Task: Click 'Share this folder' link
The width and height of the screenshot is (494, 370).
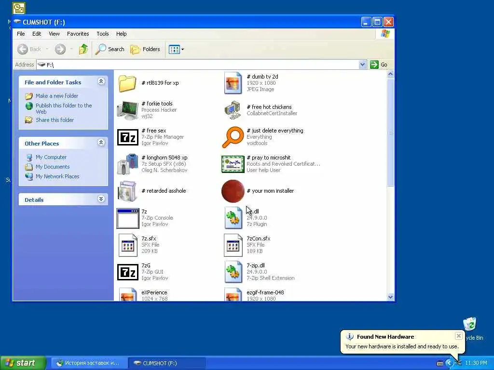Action: [x=55, y=120]
